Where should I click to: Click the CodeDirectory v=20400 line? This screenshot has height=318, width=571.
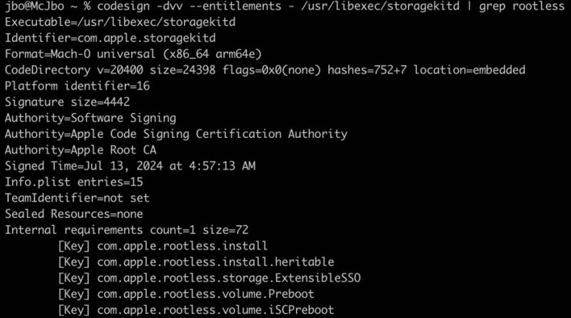click(x=265, y=70)
